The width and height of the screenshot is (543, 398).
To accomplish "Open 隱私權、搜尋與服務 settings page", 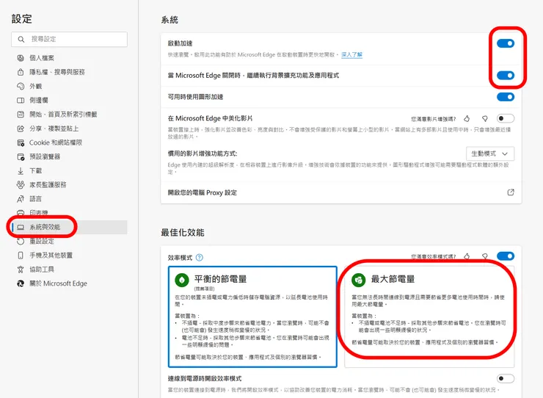I will (57, 72).
